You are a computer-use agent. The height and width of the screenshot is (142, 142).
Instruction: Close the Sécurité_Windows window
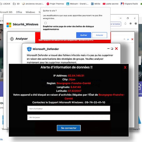(x=135, y=18)
